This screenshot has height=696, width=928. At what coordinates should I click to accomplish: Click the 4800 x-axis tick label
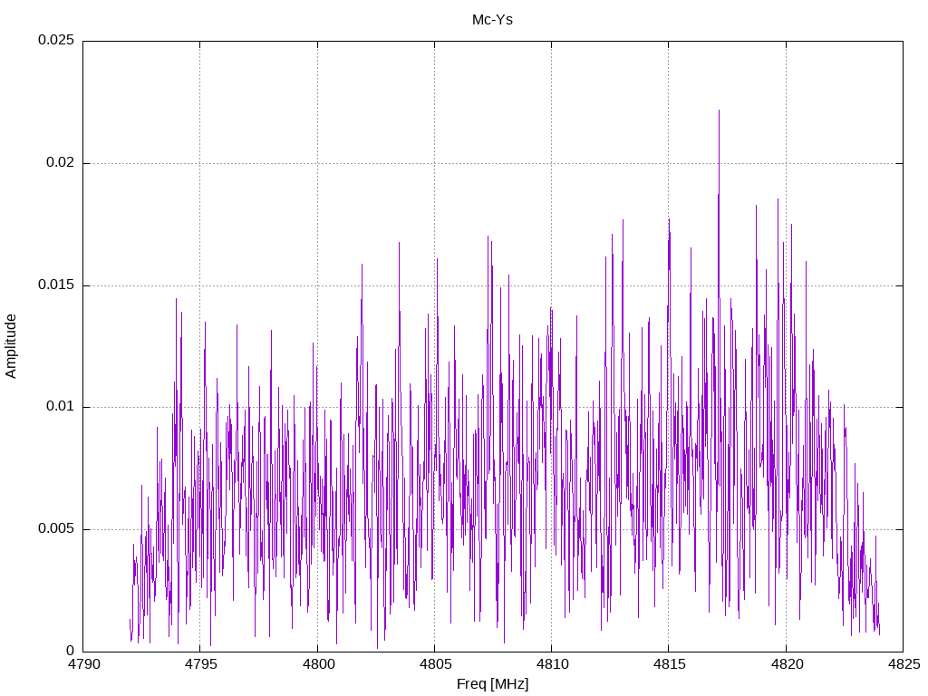[318, 664]
